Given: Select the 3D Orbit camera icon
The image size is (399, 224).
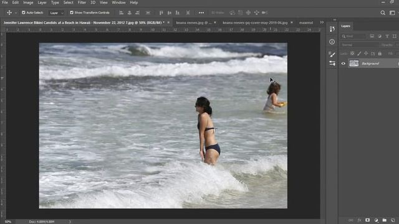Looking at the screenshot, I should [232, 12].
